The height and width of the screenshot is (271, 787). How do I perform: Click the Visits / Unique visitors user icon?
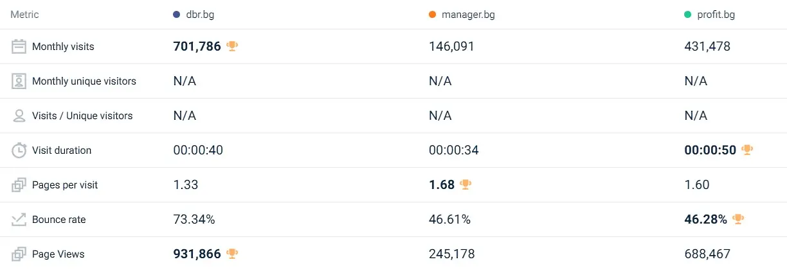19,116
